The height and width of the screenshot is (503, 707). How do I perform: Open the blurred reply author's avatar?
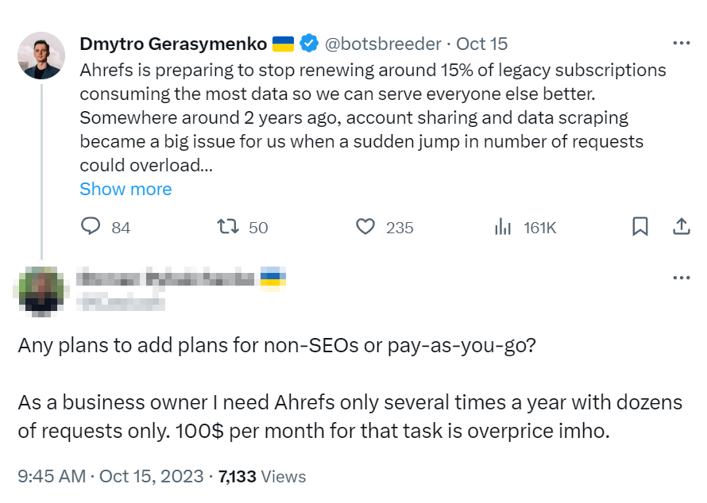point(41,289)
